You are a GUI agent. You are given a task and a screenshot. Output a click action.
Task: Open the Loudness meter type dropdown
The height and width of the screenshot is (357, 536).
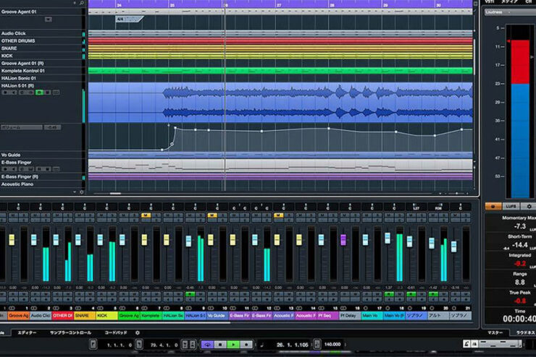click(510, 12)
